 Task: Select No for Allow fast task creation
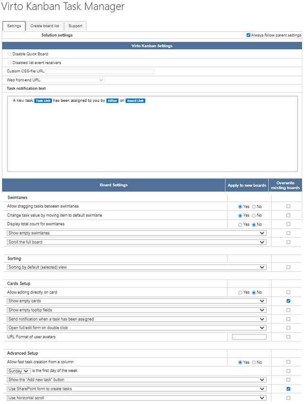[x=254, y=362]
